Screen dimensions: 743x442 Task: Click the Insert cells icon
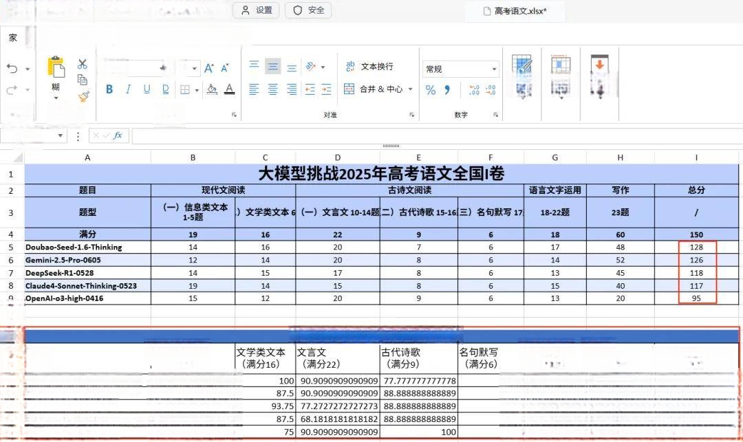click(561, 65)
